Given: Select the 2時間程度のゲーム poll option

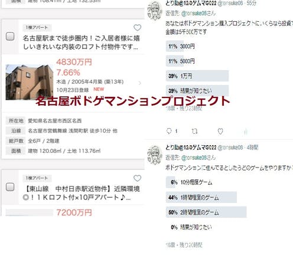Looking at the screenshot, I should pos(206,212).
